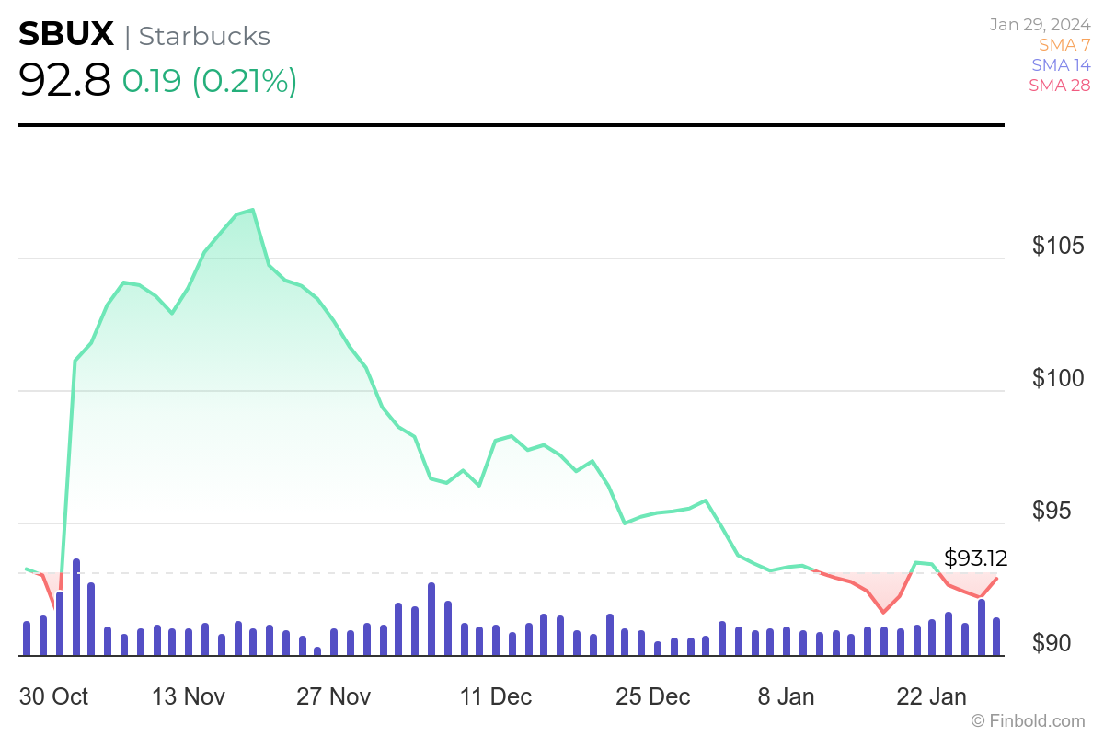
Task: Click the Starbucks company name
Action: 204,36
